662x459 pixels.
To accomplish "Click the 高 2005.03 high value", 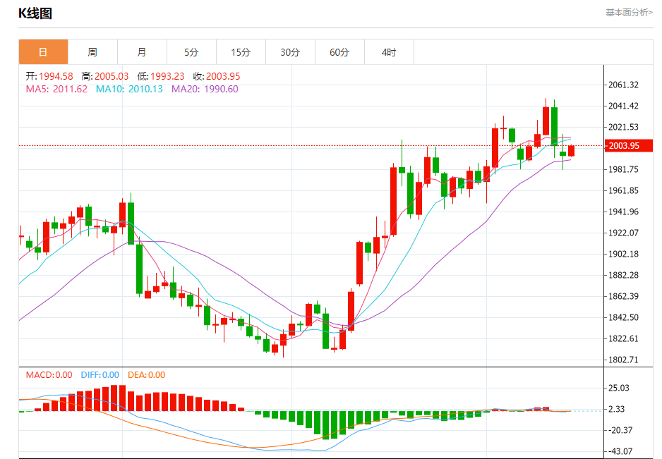I will 104,76.
